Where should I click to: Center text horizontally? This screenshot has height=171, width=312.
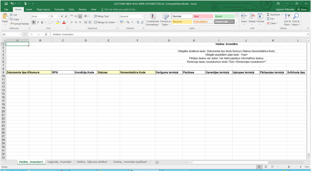[x=76, y=22]
